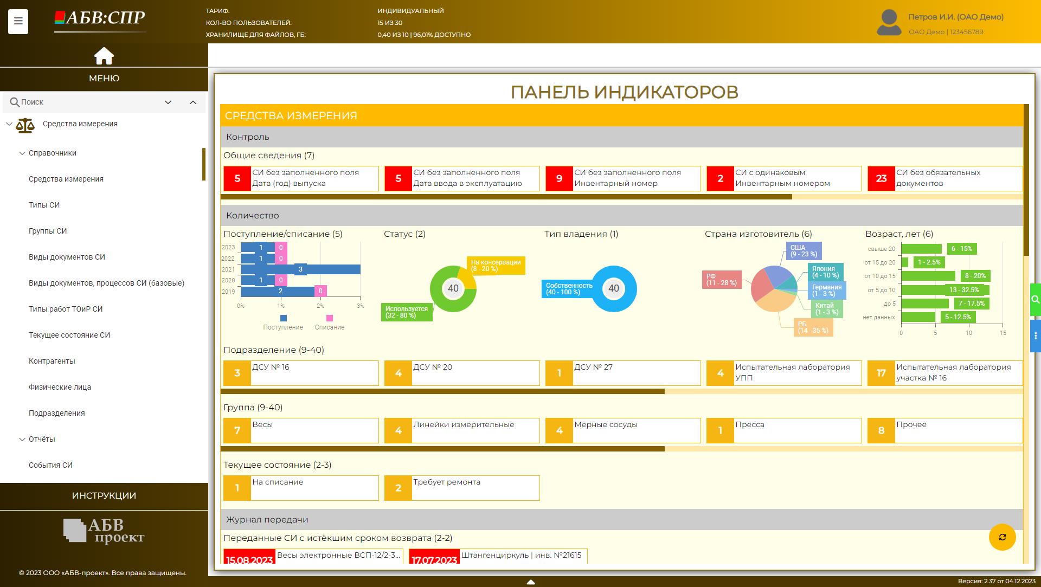Open the ИНСТРУКЦИИ section
Image resolution: width=1041 pixels, height=587 pixels.
point(104,495)
